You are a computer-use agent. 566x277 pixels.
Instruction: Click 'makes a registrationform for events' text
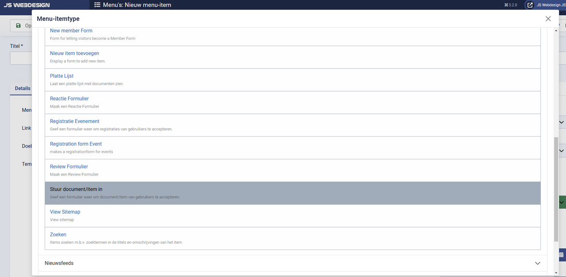click(x=81, y=152)
